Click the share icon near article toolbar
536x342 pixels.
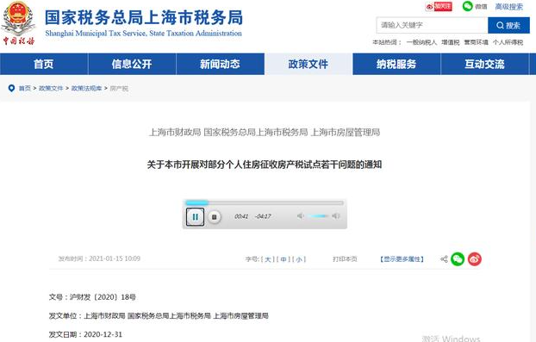[444, 259]
